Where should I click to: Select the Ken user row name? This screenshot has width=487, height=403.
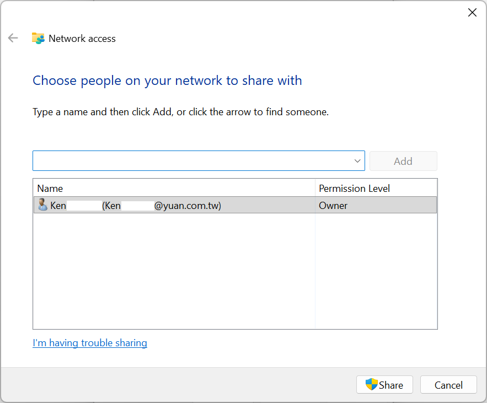pos(58,206)
